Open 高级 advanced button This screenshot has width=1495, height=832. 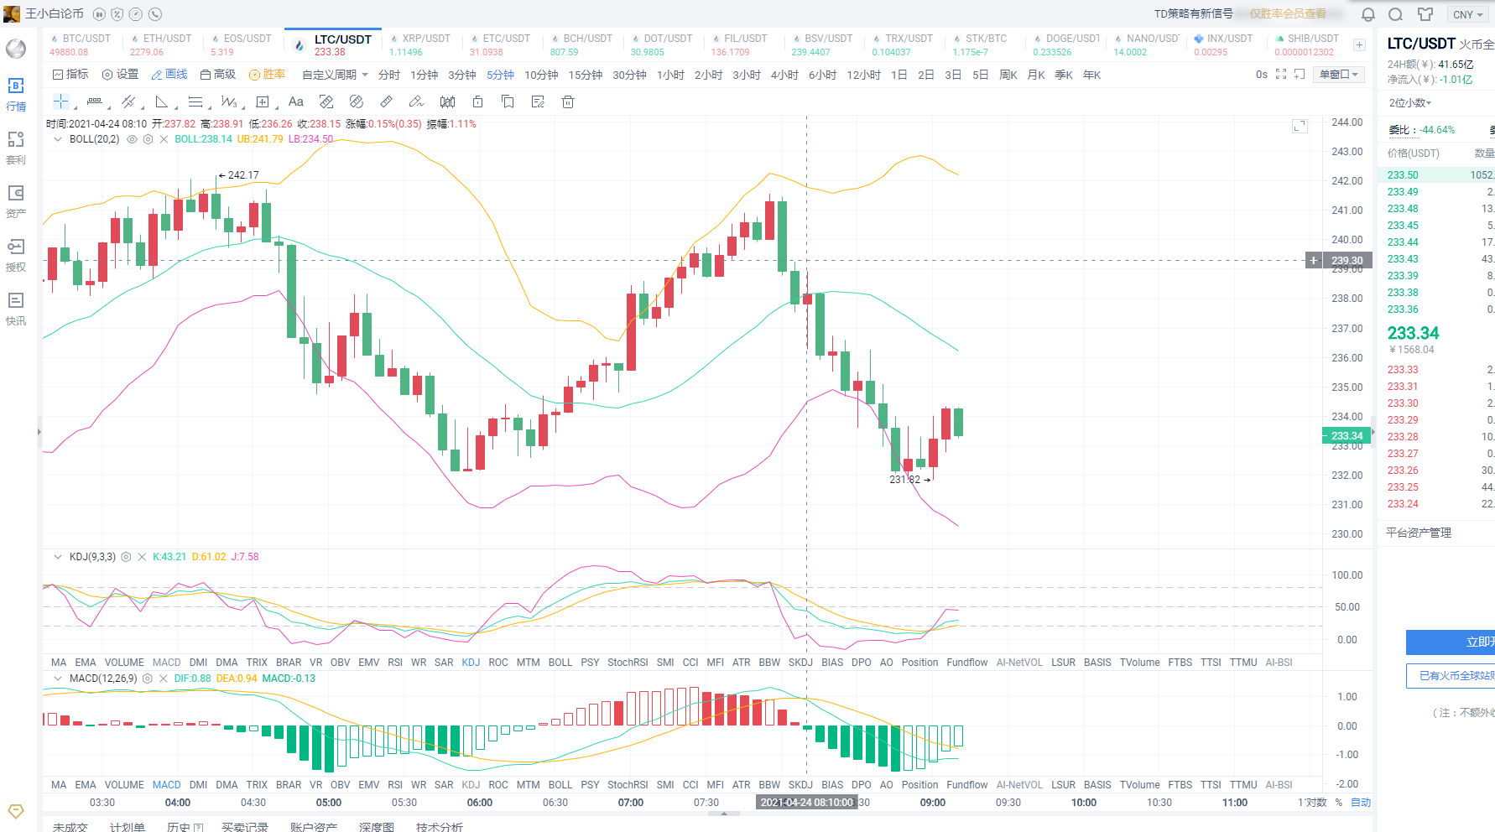(218, 75)
